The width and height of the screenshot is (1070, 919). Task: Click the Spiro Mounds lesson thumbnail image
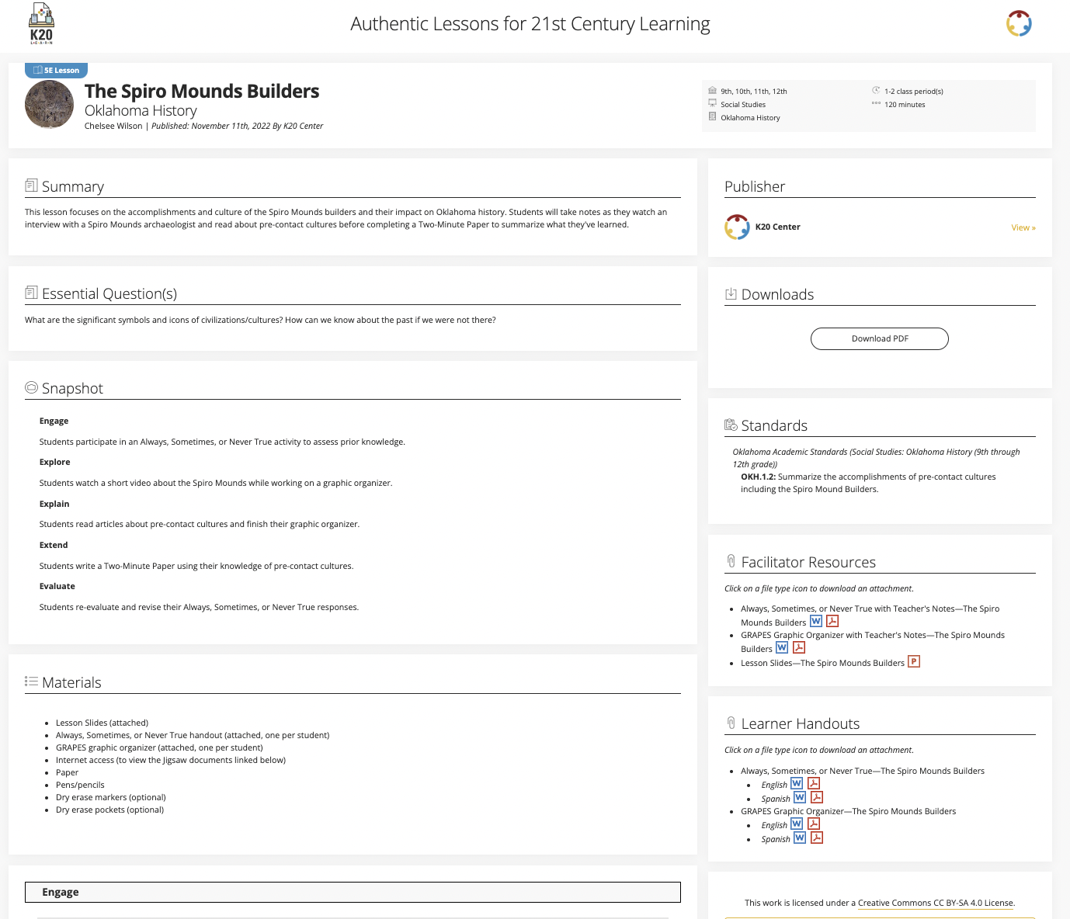click(49, 104)
